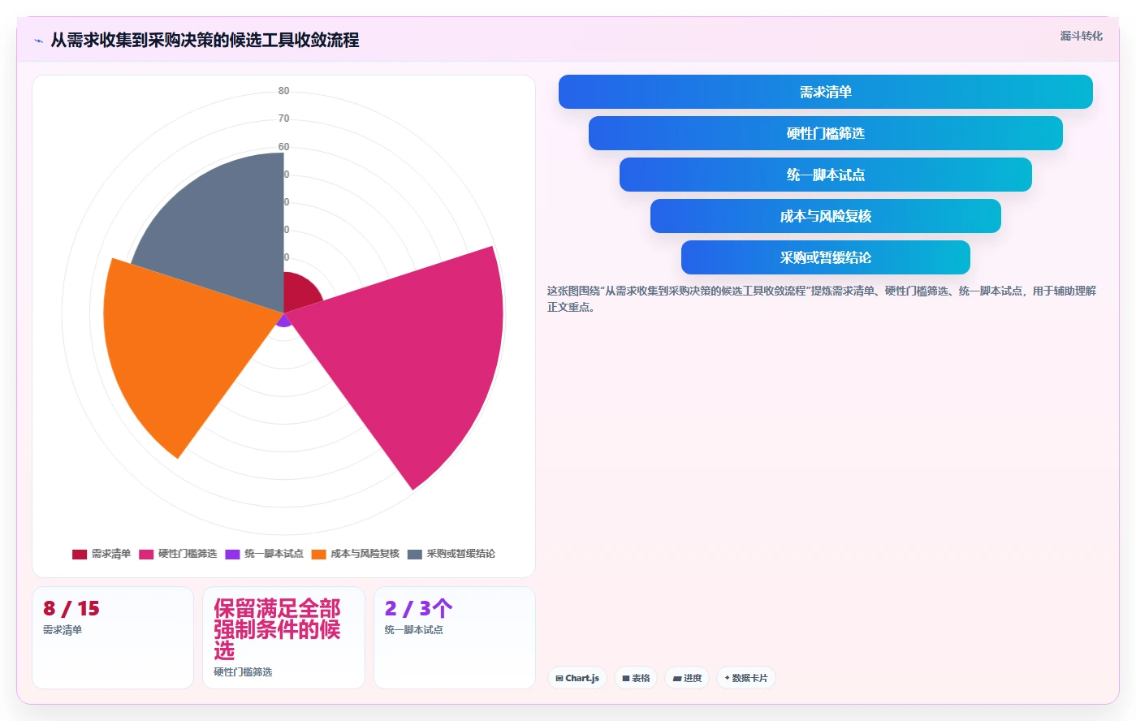1136x721 pixels.
Task: Toggle 成本与风险复核 legend orange swatch
Action: 318,554
